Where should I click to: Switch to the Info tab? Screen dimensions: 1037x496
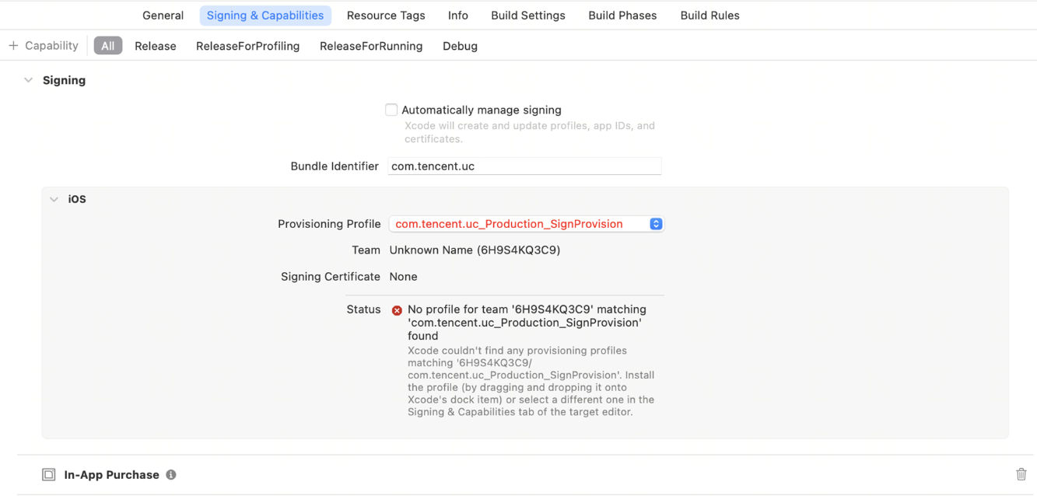click(x=458, y=15)
